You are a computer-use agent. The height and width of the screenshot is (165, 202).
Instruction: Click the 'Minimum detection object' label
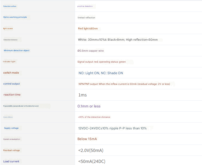[17, 50]
